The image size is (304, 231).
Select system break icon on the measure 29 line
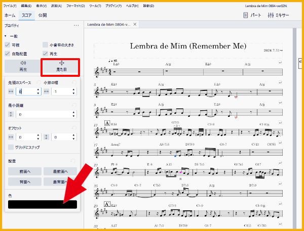coord(280,204)
